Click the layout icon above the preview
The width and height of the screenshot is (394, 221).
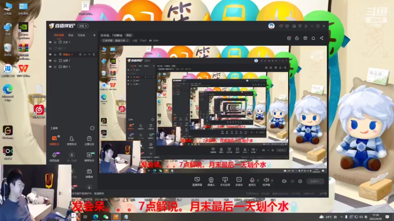pos(305,38)
